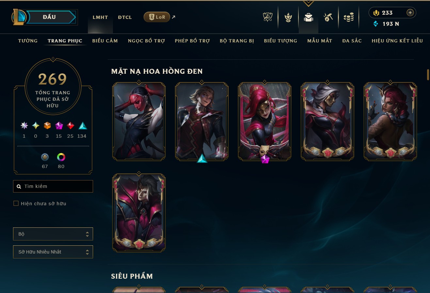Open the LoR external link arrow

(173, 17)
